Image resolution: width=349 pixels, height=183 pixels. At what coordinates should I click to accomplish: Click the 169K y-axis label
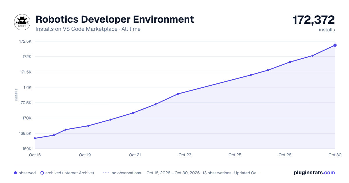pos(27,149)
